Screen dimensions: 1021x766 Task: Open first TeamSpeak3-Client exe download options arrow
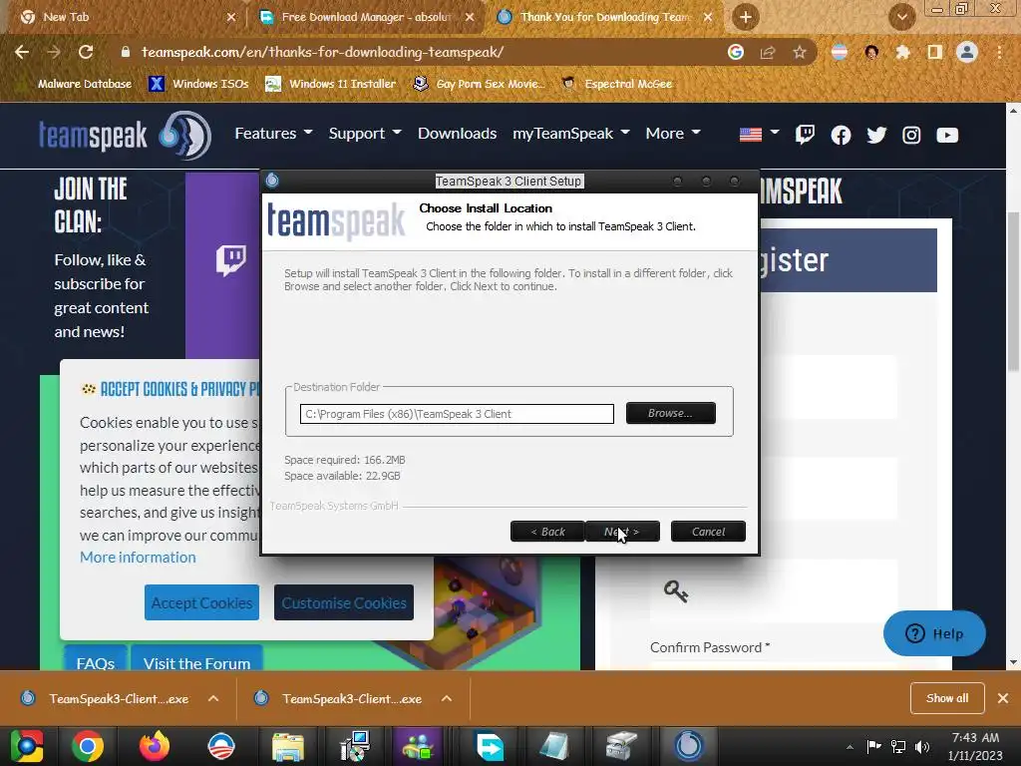pos(213,699)
